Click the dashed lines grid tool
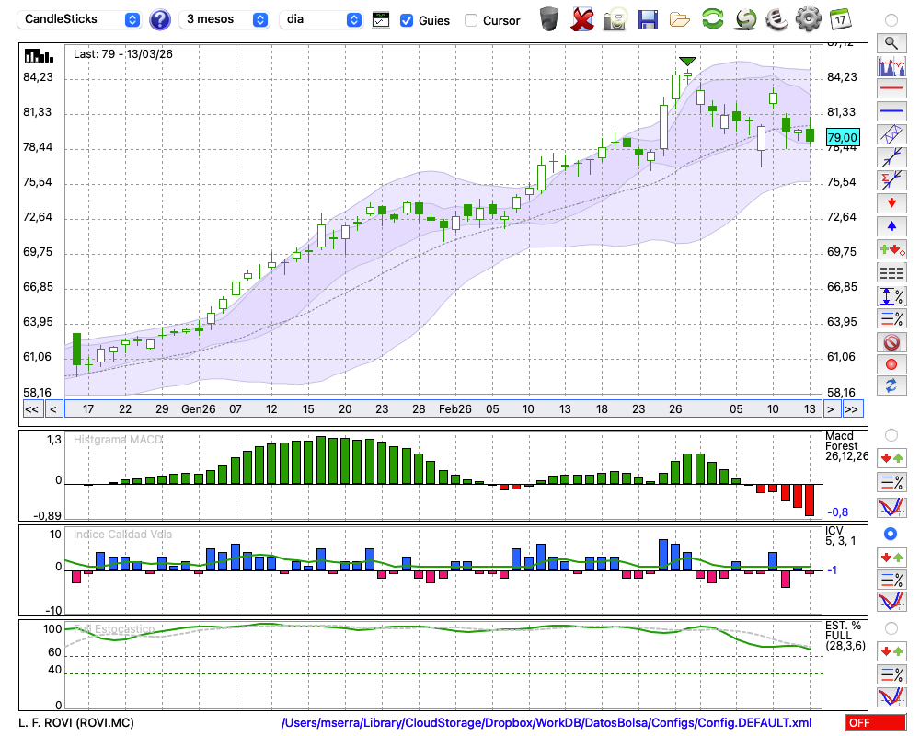The width and height of the screenshot is (920, 736). [891, 273]
